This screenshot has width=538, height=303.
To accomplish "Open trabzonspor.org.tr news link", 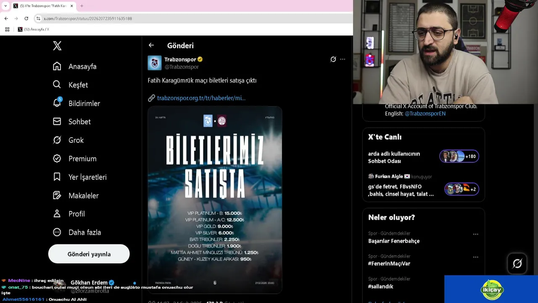I will tap(201, 98).
